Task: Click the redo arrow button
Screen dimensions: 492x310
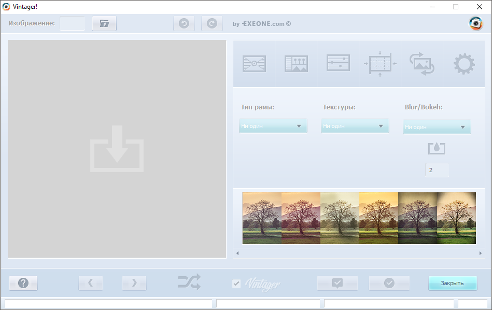Action: click(x=212, y=23)
